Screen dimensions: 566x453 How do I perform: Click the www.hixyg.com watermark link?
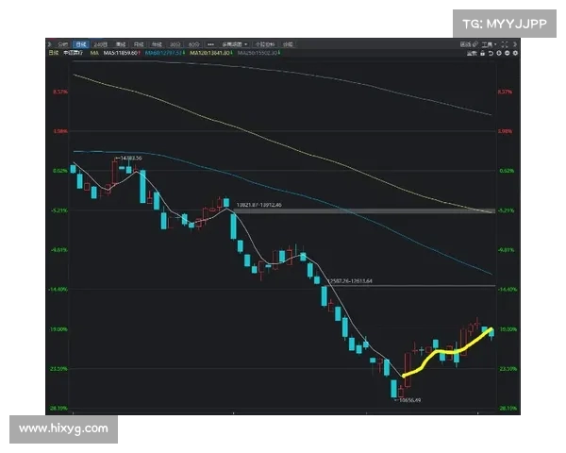(64, 428)
